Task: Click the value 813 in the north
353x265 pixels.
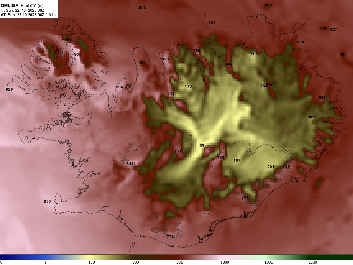Action: (x=171, y=93)
